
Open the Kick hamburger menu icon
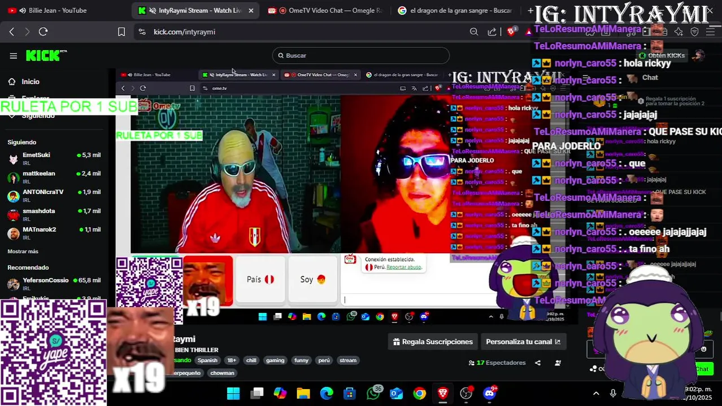[x=13, y=55]
